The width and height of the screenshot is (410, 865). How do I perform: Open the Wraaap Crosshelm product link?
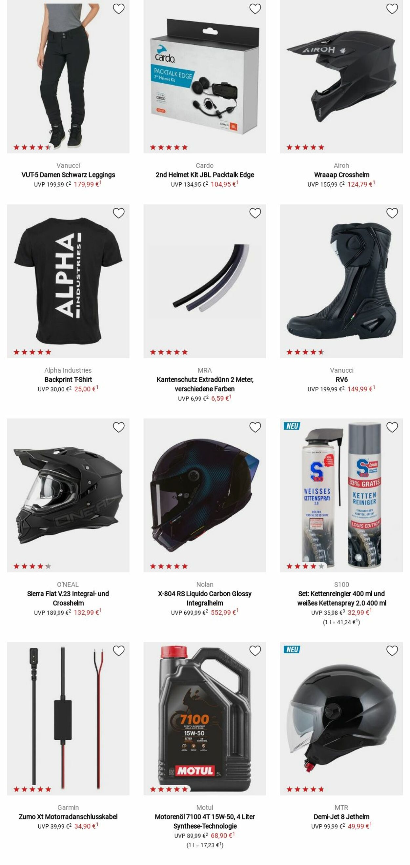tap(341, 175)
